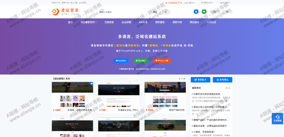This screenshot has height=137, width=284.
Task: Click the 登录 login button
Action: point(215,12)
